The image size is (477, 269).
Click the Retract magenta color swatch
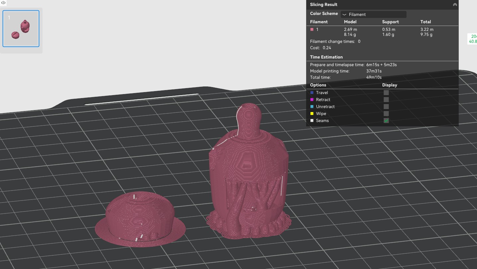[x=312, y=99]
